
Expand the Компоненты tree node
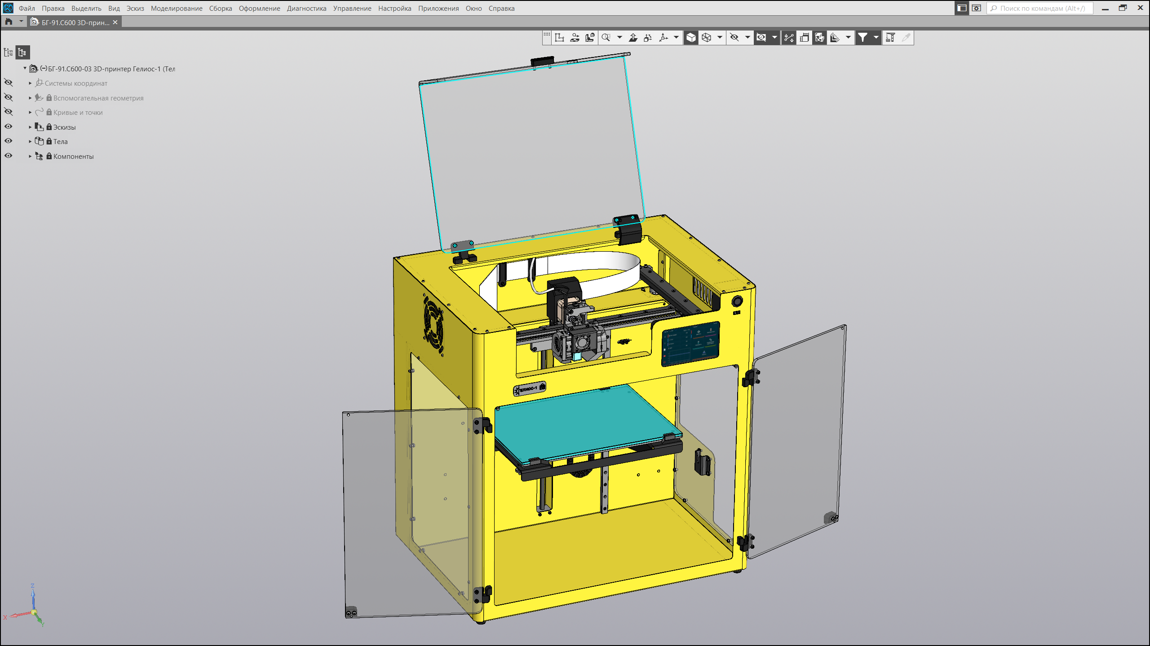30,157
